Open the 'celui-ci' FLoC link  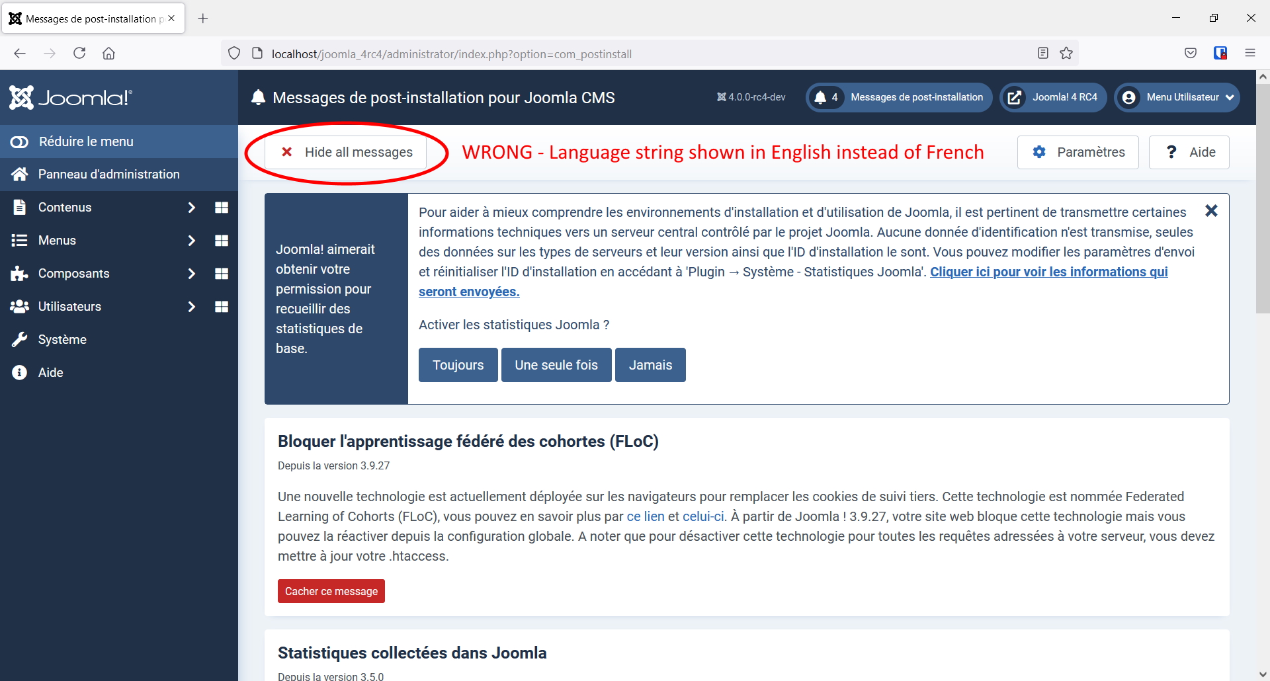(703, 516)
